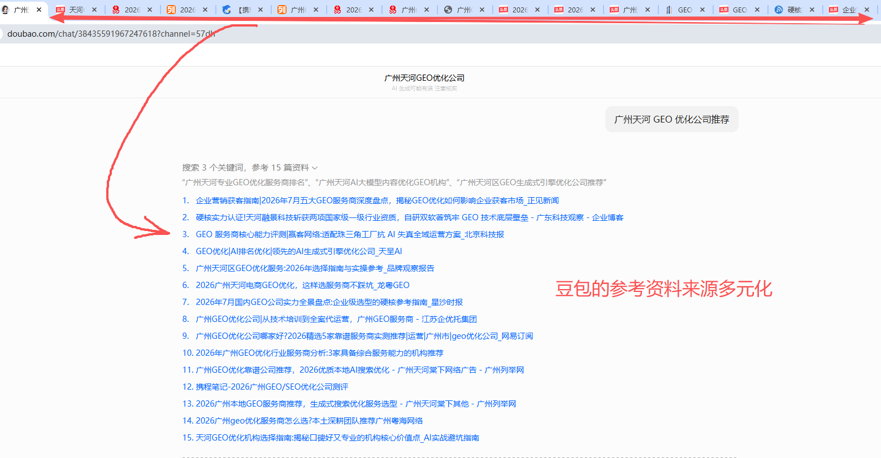Close the 广州 tab with globe icon

(482, 10)
